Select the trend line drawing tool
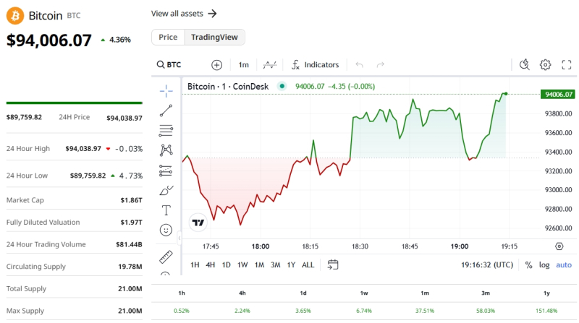 coord(166,111)
